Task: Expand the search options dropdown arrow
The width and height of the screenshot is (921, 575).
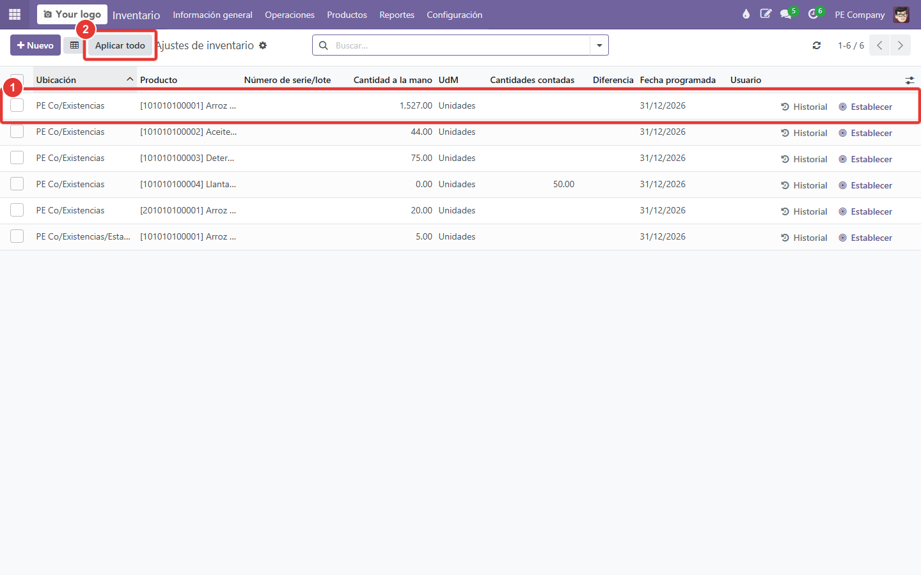Action: coord(599,45)
